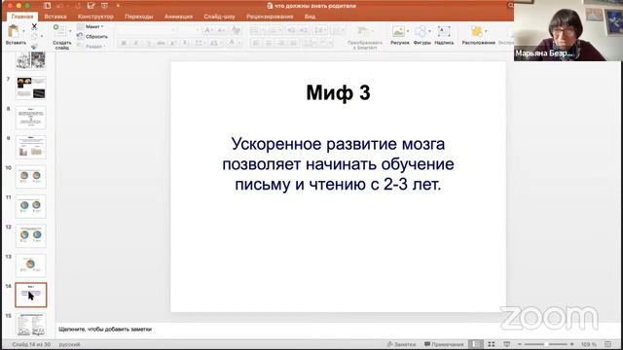Select normal view button in status bar
623x350 pixels.
476,344
